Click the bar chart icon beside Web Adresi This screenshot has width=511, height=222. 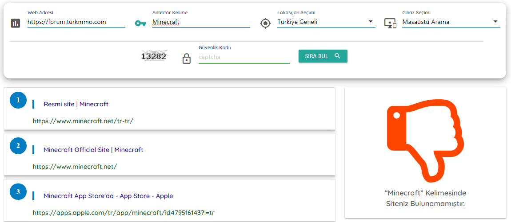coord(15,23)
